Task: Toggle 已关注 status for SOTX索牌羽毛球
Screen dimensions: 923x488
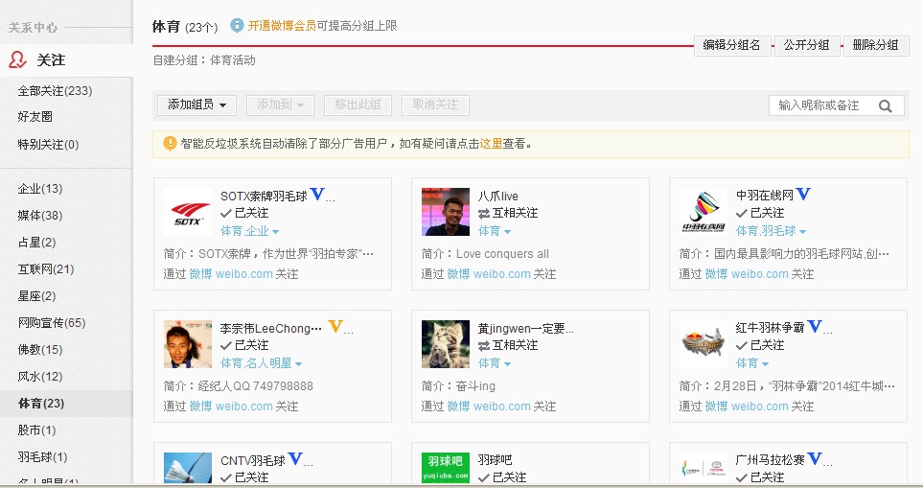Action: tap(244, 213)
